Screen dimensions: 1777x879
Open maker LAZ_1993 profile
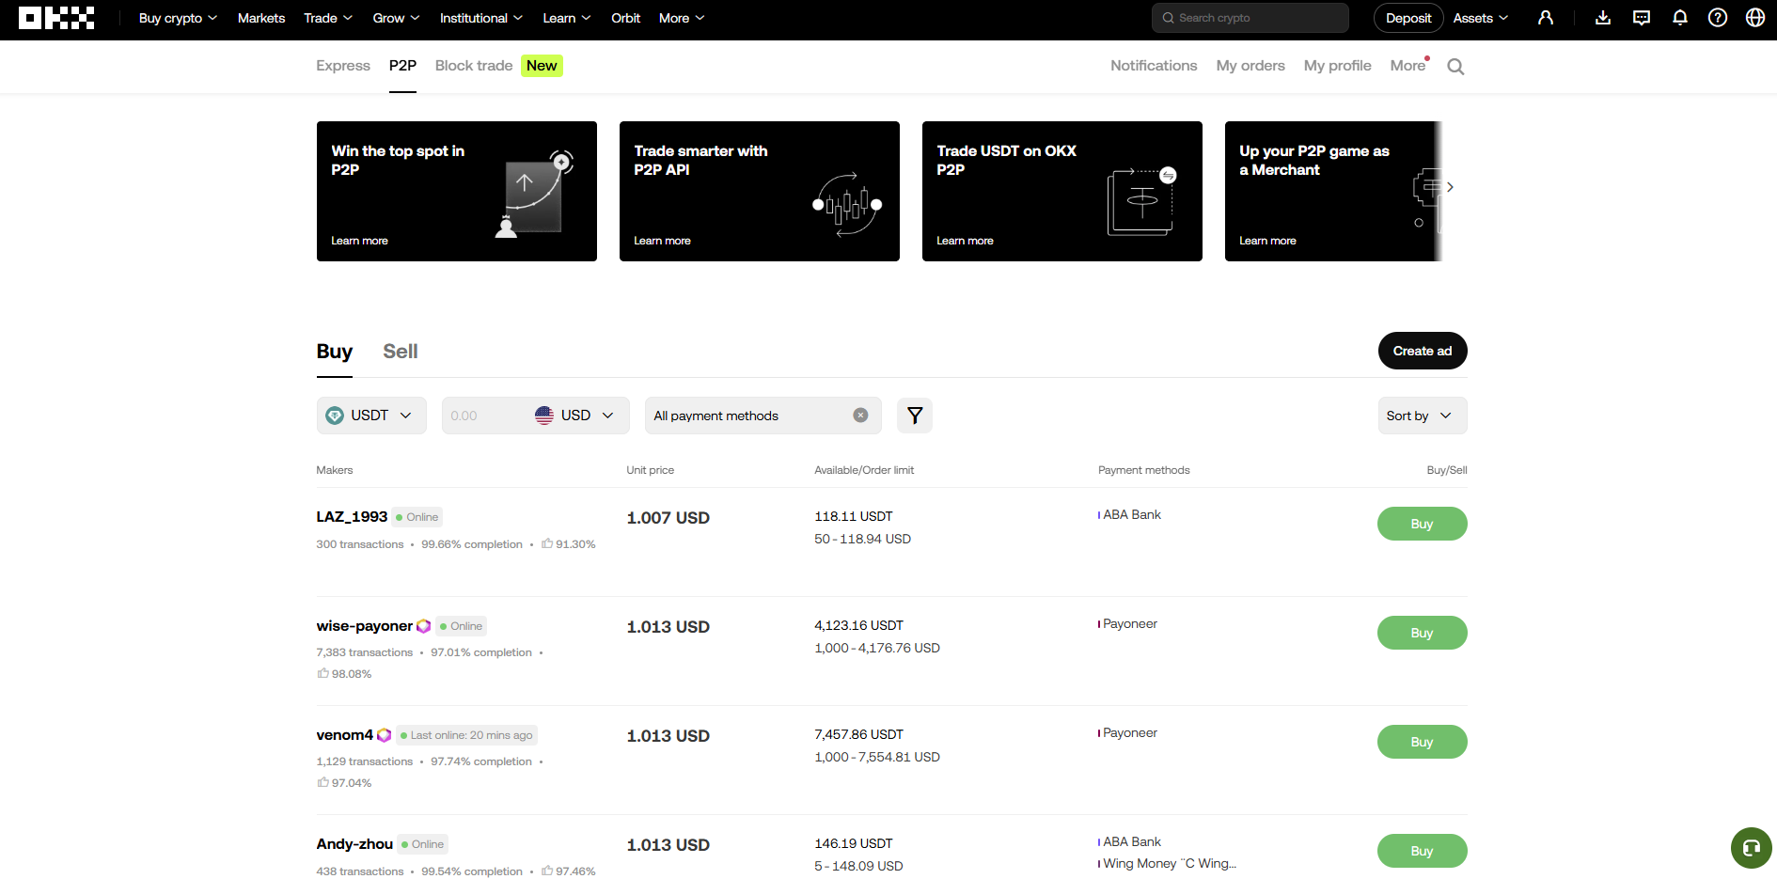tap(352, 517)
